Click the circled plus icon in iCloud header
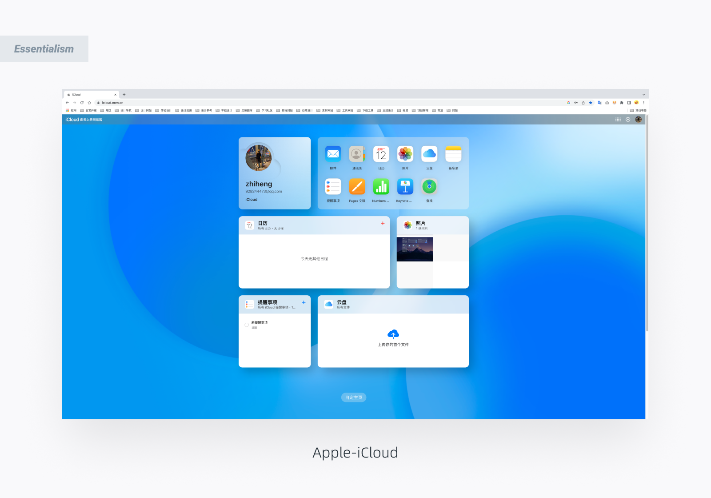711x498 pixels. tap(628, 120)
